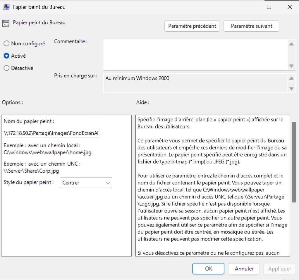
Task: Click the Annuler button
Action: pyautogui.click(x=244, y=269)
